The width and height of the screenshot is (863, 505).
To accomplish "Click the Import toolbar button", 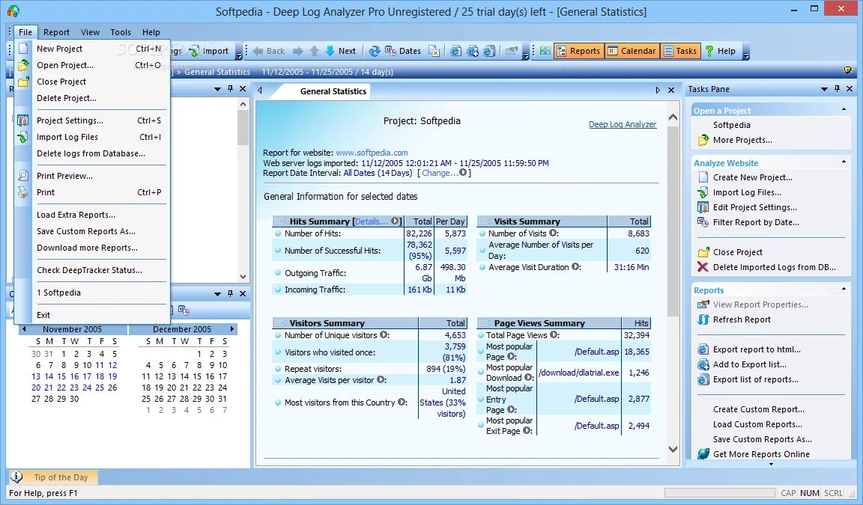I will [209, 51].
